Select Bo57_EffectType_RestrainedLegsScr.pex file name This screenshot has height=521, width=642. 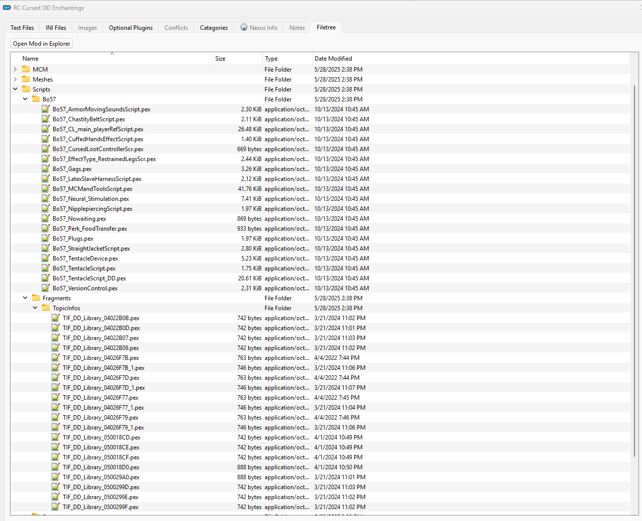pyautogui.click(x=104, y=159)
